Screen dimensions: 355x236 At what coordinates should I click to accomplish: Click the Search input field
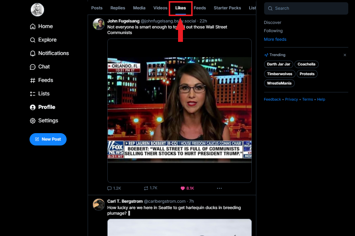pyautogui.click(x=306, y=8)
